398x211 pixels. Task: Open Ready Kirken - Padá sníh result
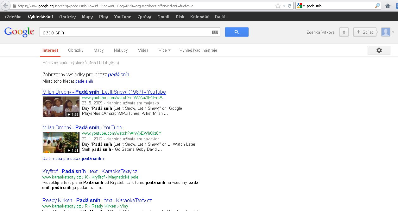(x=97, y=201)
